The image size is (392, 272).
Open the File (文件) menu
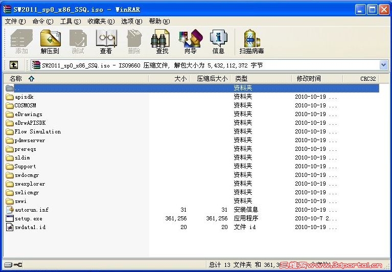(x=15, y=21)
